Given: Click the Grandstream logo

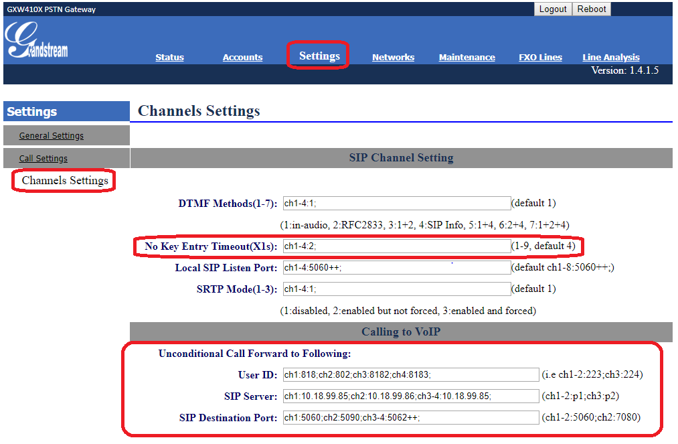Looking at the screenshot, I should pos(36,40).
